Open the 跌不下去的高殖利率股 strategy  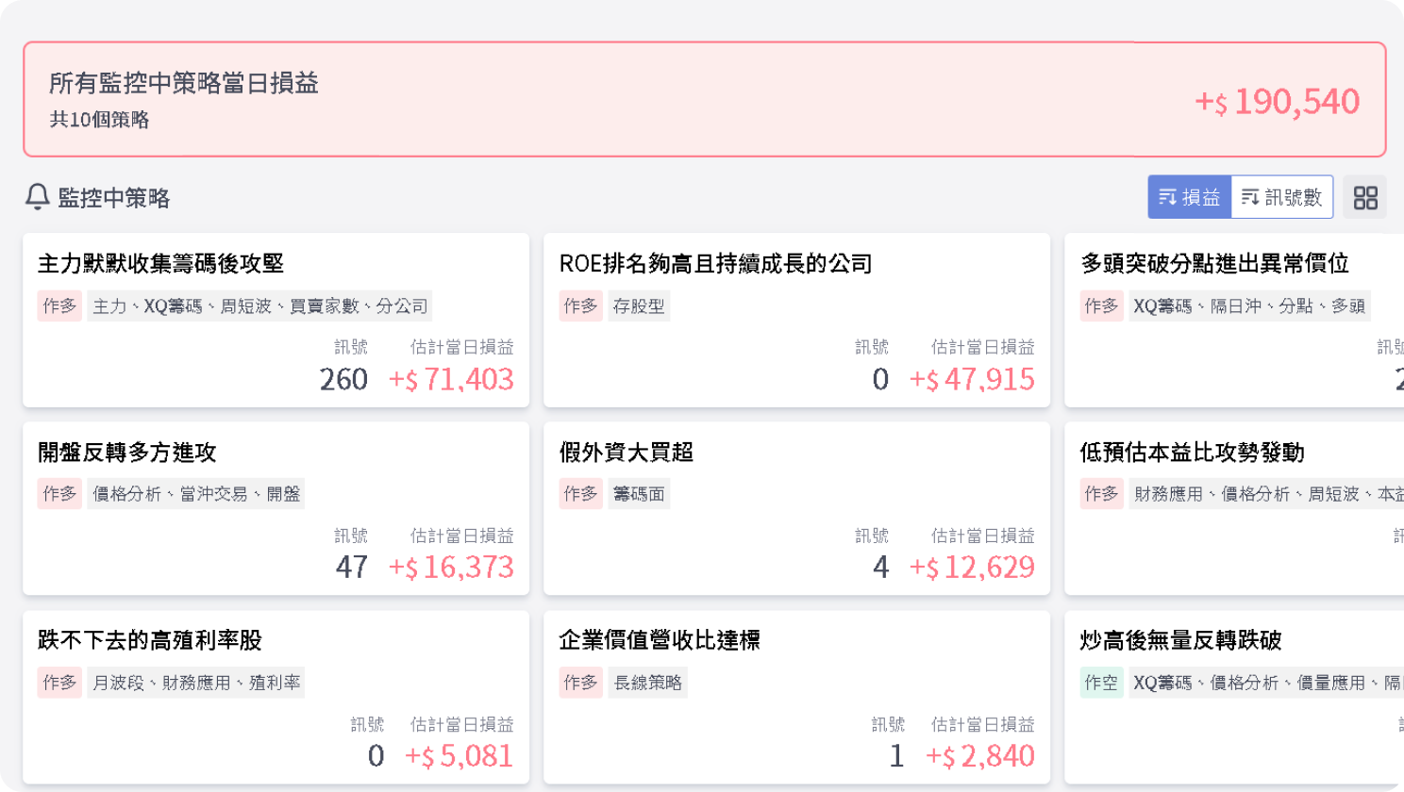pos(150,640)
